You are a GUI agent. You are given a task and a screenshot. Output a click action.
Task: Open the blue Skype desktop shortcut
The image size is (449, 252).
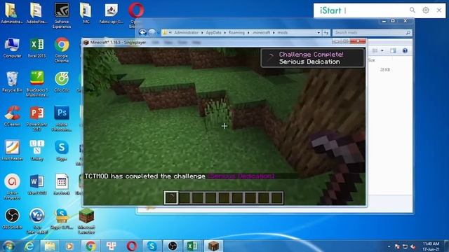(x=62, y=151)
